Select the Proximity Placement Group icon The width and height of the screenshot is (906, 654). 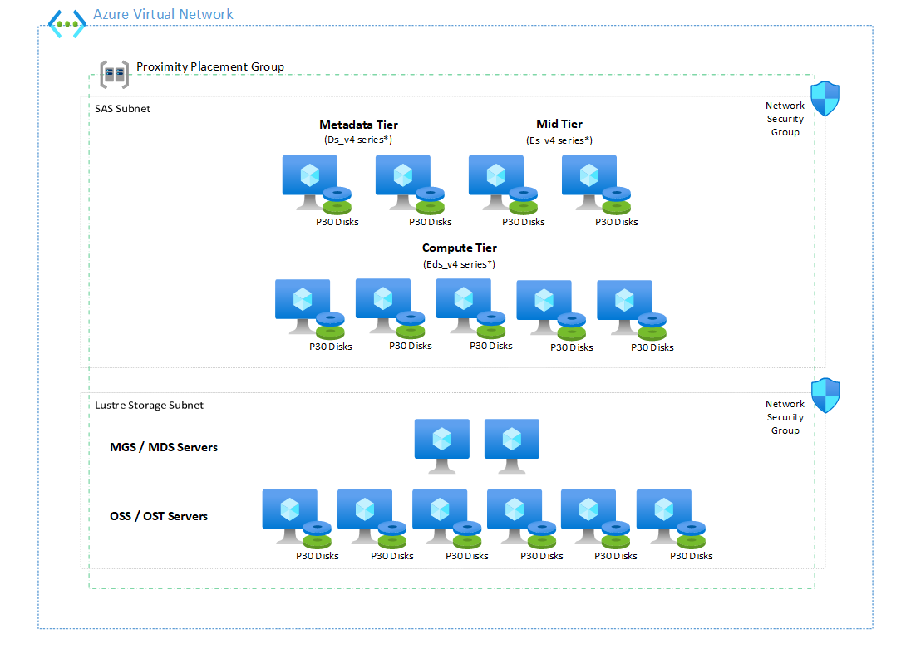(115, 74)
